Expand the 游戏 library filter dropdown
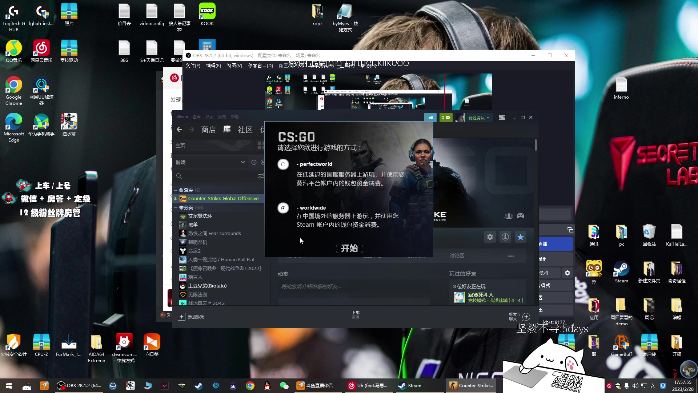The image size is (698, 393). point(210,162)
